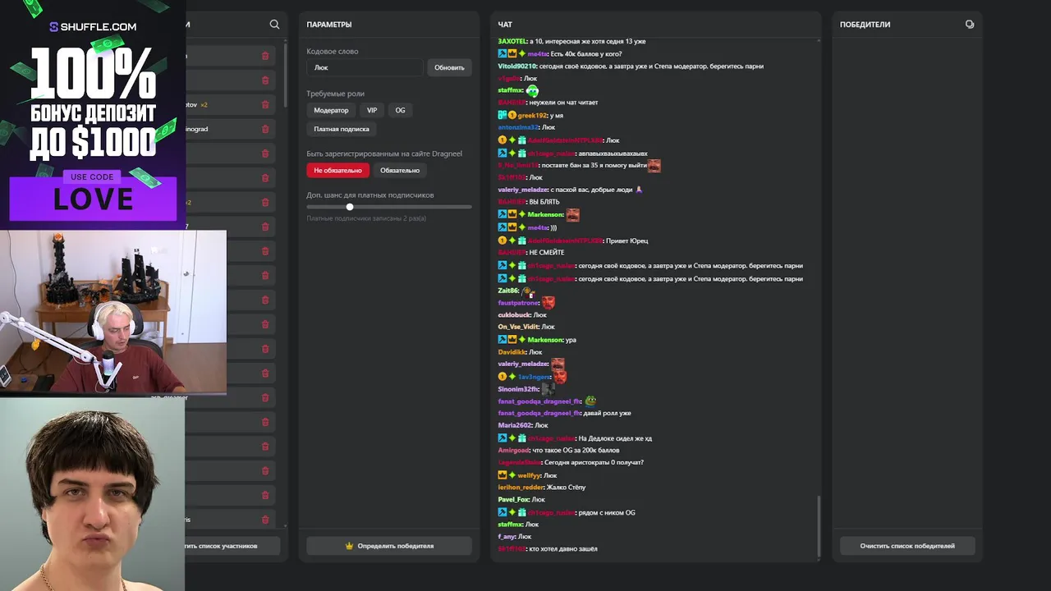Remove the participant ending in 'inograd'
This screenshot has width=1051, height=591.
(265, 129)
